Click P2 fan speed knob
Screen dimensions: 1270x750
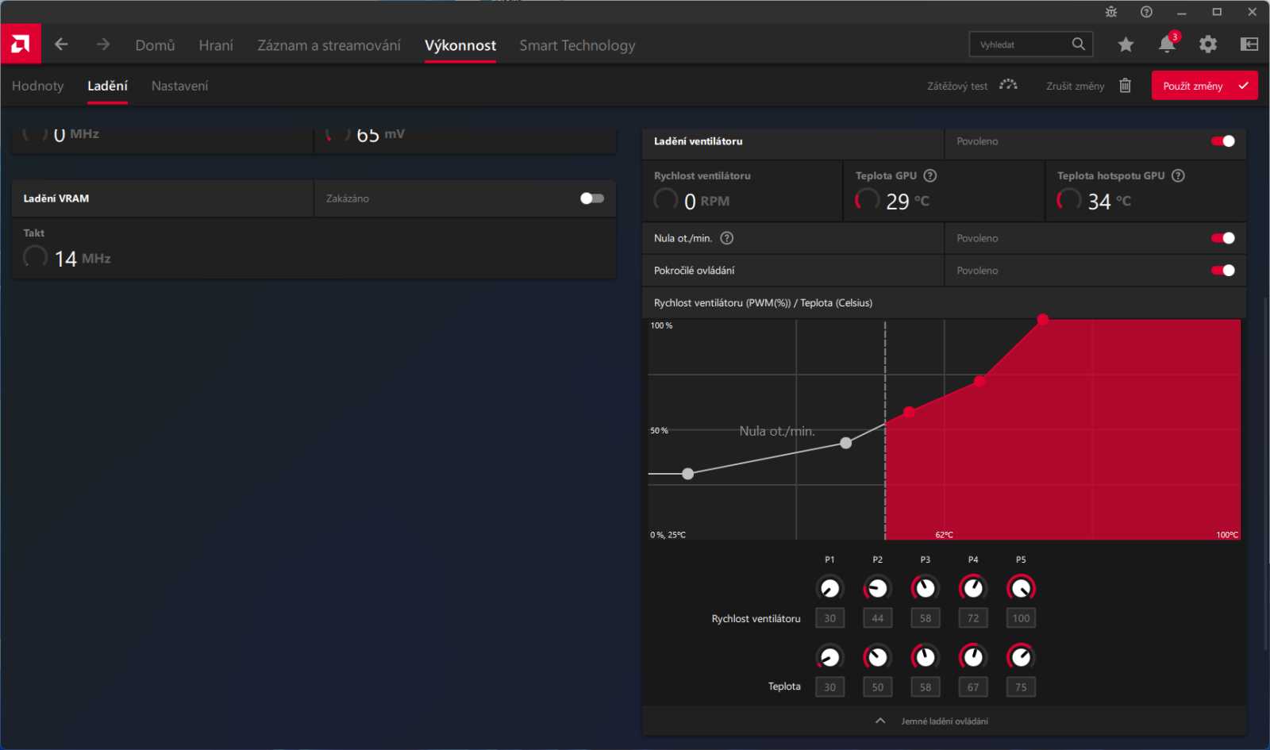(877, 588)
